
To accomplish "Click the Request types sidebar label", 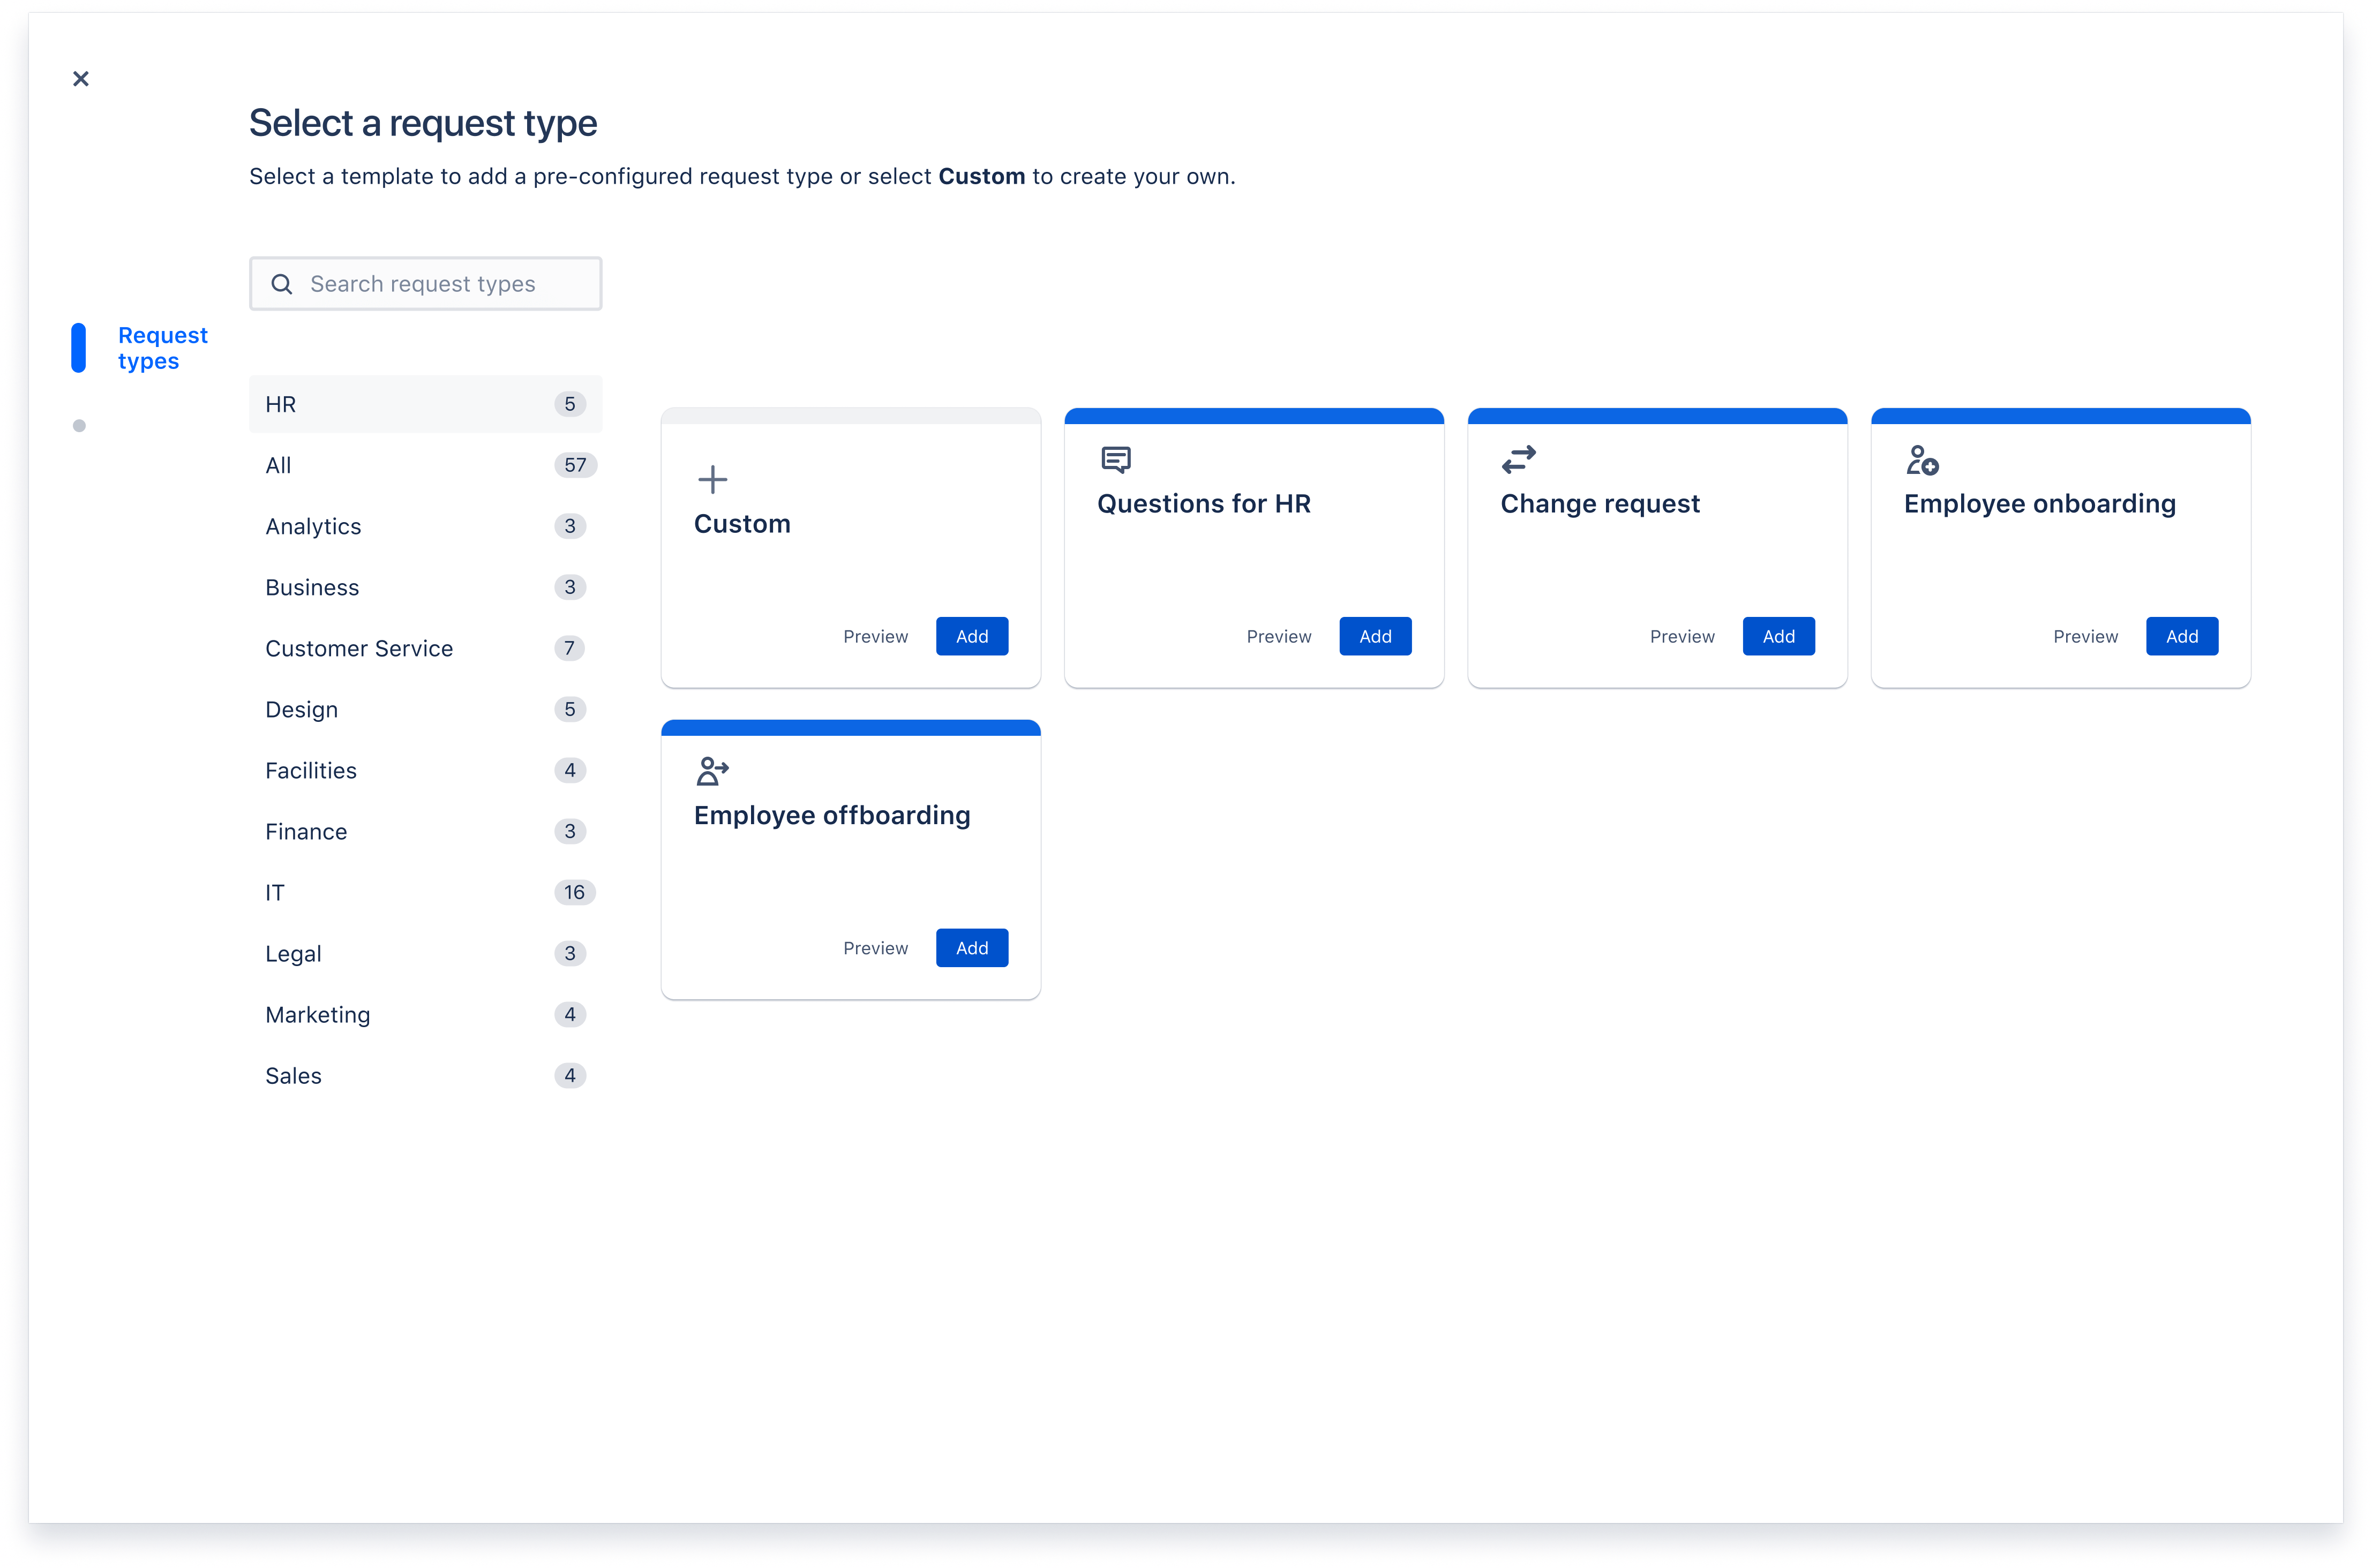I will tap(163, 347).
